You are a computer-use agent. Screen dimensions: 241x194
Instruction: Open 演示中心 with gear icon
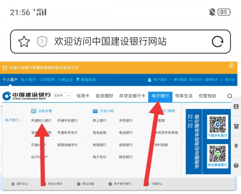click(20, 184)
